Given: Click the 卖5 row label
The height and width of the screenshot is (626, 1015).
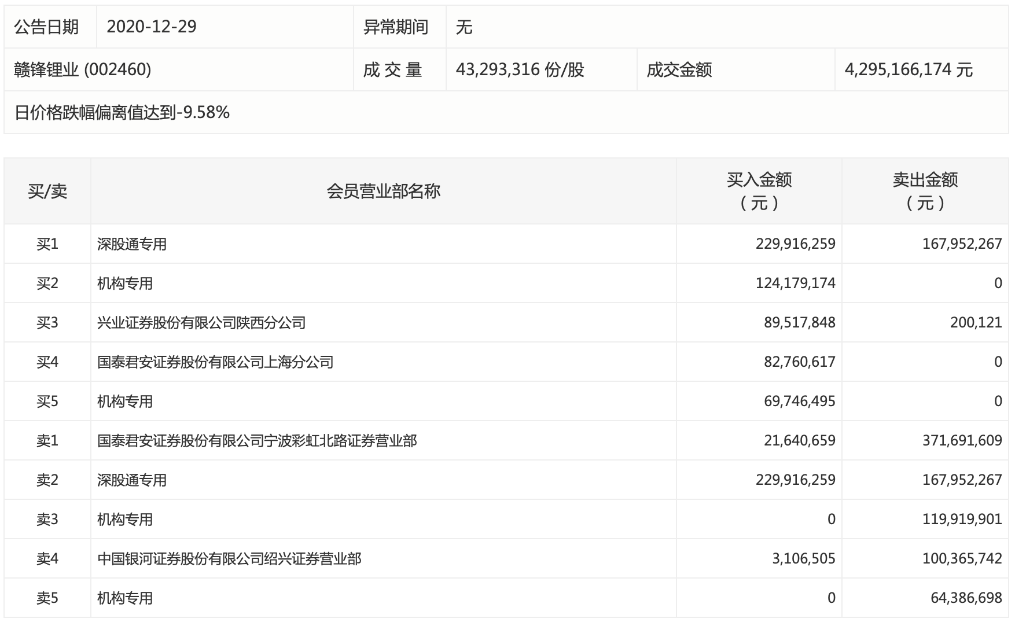Looking at the screenshot, I should click(47, 598).
